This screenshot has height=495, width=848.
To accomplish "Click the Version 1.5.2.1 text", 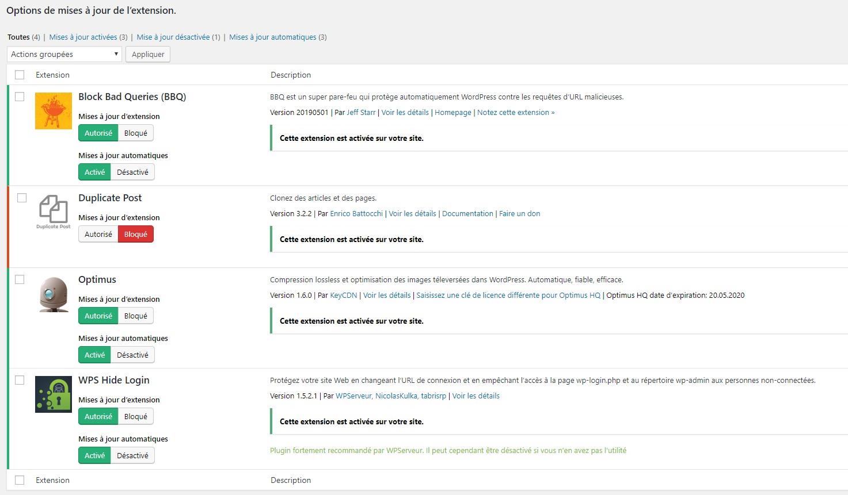I will [294, 396].
